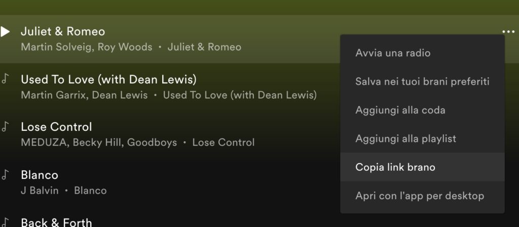Click Copia link brano
Image resolution: width=519 pixels, height=227 pixels.
(395, 167)
